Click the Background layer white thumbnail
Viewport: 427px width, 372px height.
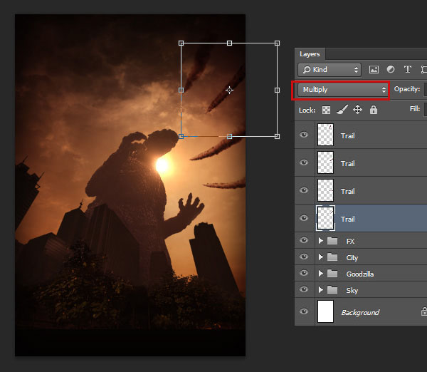325,311
